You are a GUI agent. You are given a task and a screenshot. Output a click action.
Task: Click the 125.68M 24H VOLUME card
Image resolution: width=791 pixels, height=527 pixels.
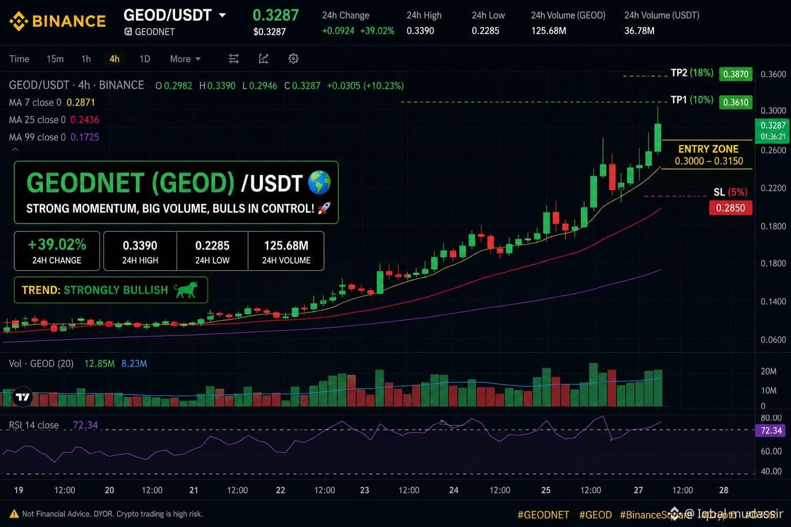tap(286, 251)
